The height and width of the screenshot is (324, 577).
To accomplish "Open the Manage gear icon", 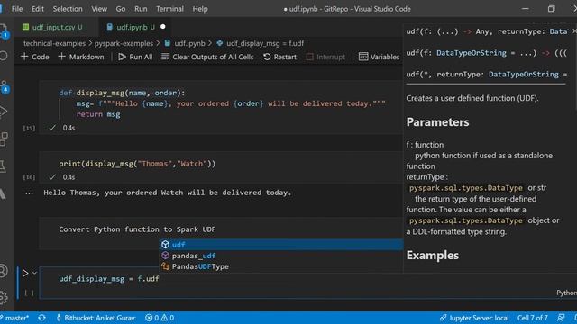I will pos(3,297).
